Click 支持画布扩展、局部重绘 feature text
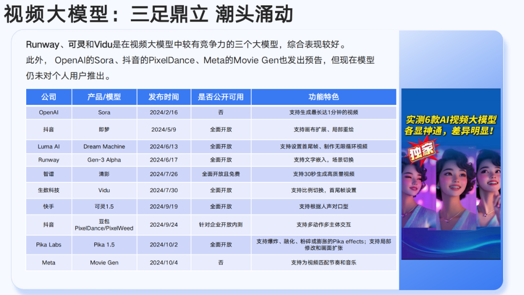 (x=324, y=130)
